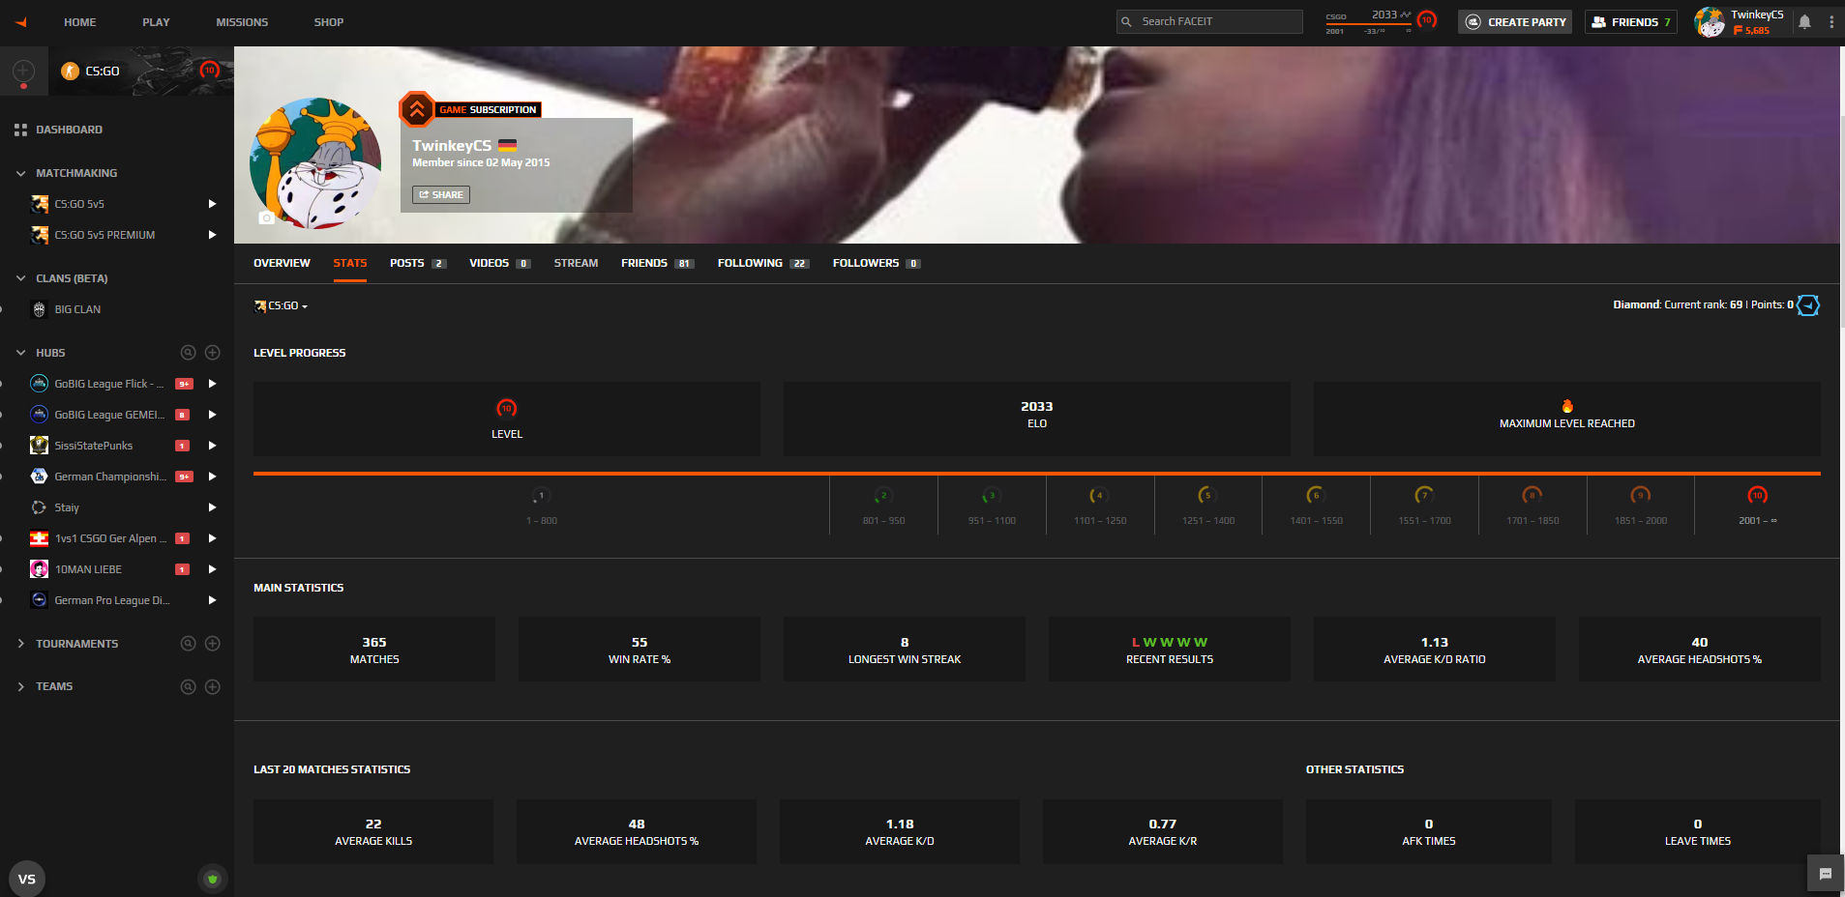Switch to the Overview tab

tap(282, 263)
